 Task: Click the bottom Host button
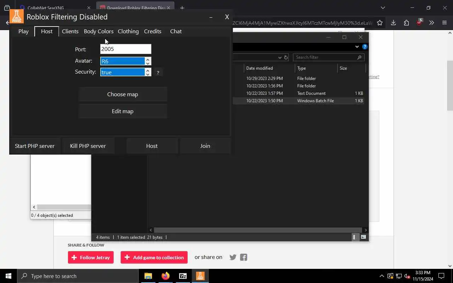[152, 146]
